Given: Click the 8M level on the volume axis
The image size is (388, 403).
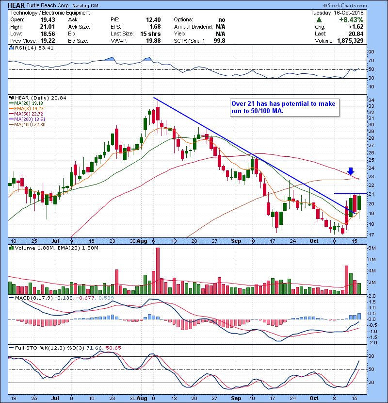Looking at the screenshot, I should (x=372, y=248).
